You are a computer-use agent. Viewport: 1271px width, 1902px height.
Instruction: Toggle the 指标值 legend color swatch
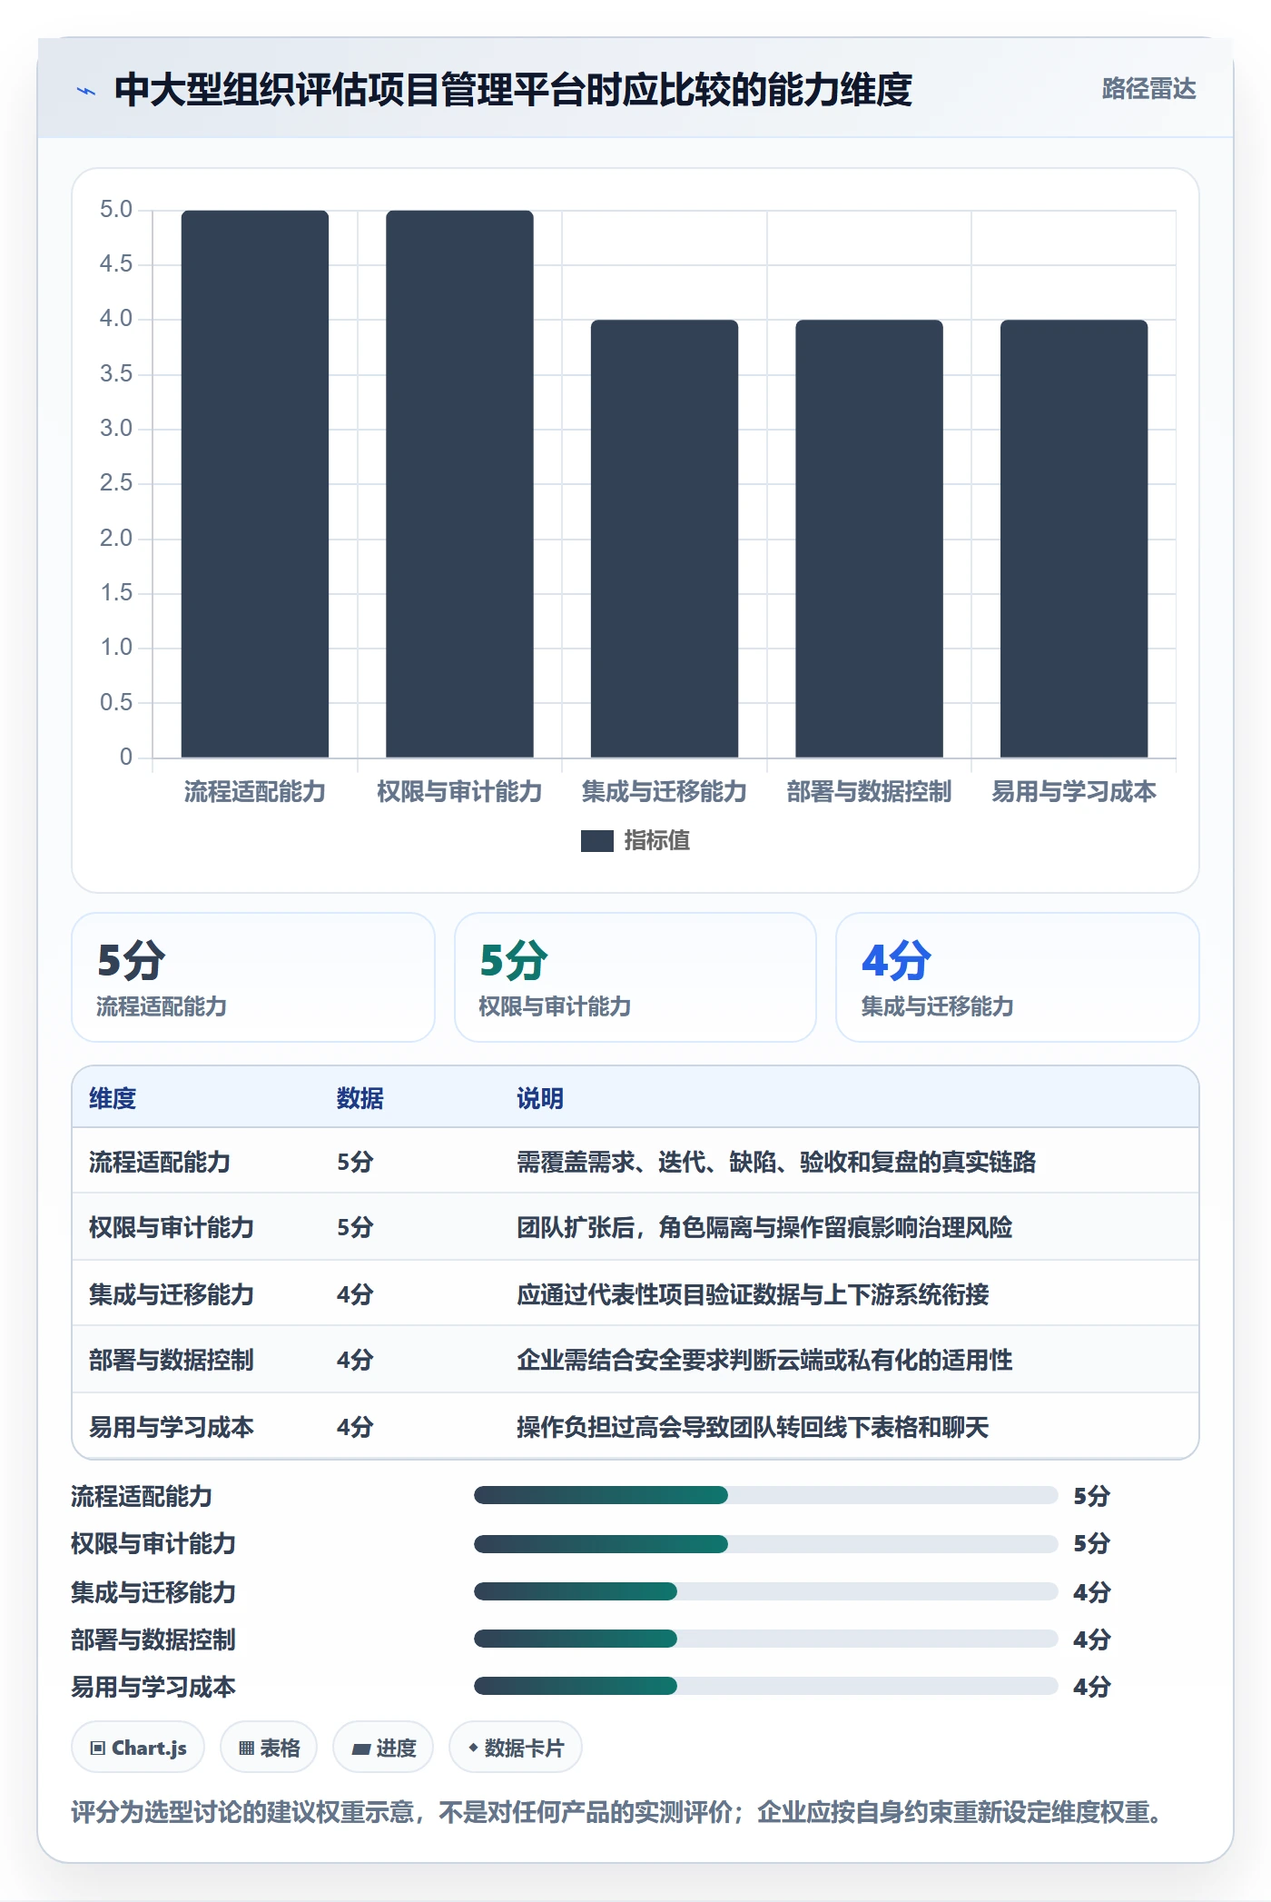click(x=597, y=841)
